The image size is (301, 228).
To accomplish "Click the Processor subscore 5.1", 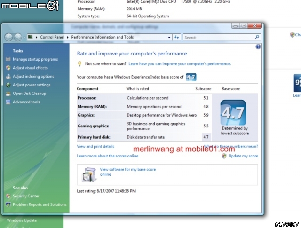I will (x=206, y=98).
